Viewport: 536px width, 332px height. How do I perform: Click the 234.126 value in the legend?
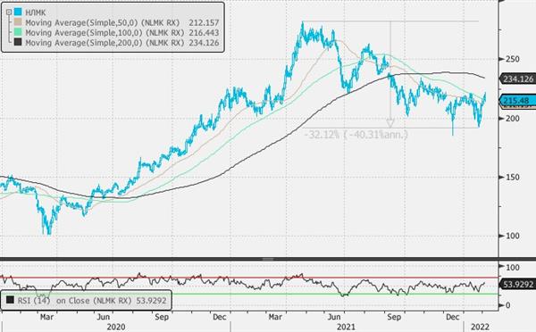(x=204, y=43)
